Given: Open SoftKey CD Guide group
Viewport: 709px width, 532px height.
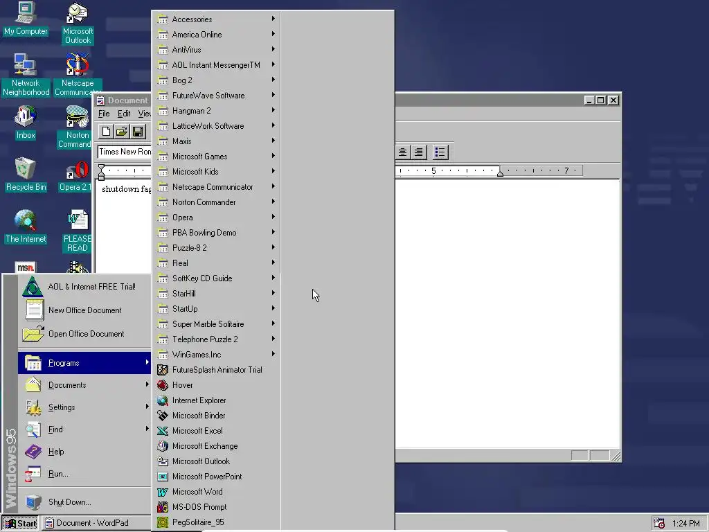Looking at the screenshot, I should pos(216,278).
